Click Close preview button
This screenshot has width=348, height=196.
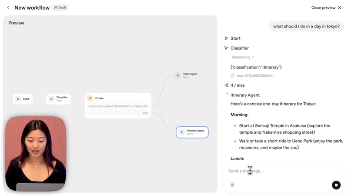pyautogui.click(x=326, y=7)
